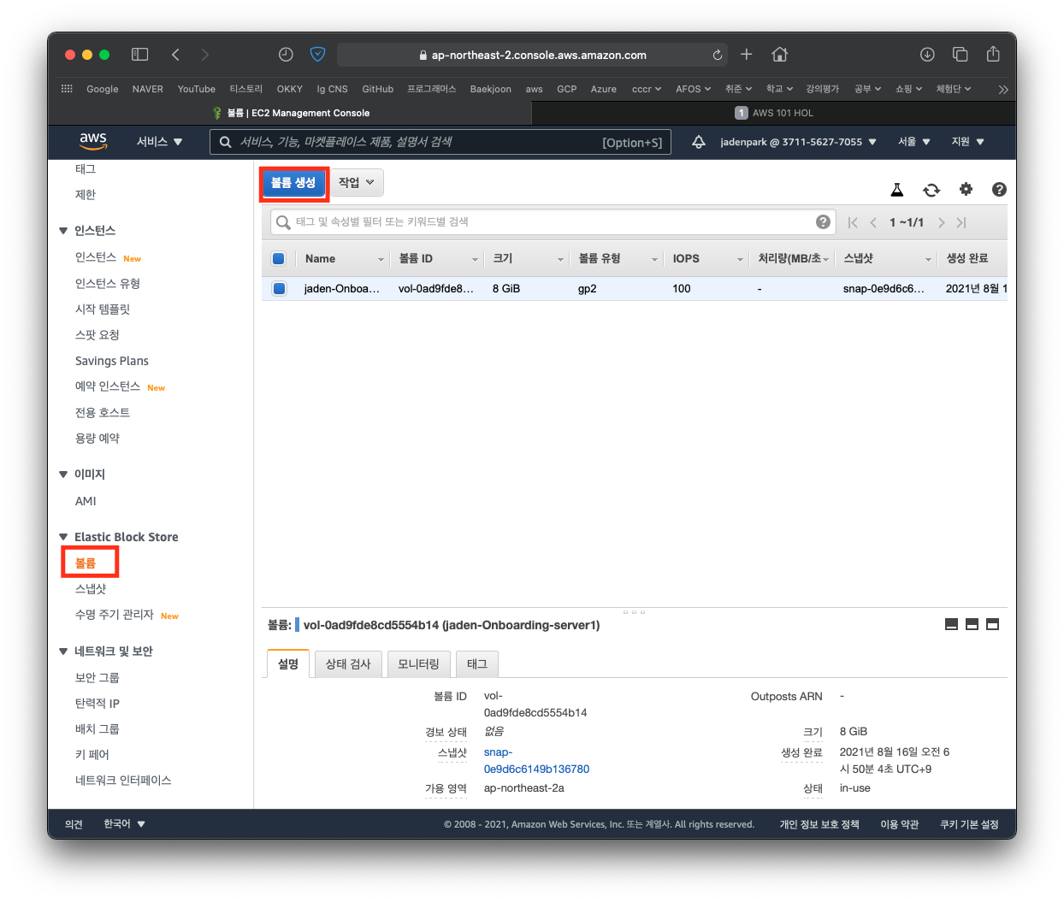This screenshot has height=902, width=1064.
Task: Show Safari tab overview icon
Action: pyautogui.click(x=961, y=54)
